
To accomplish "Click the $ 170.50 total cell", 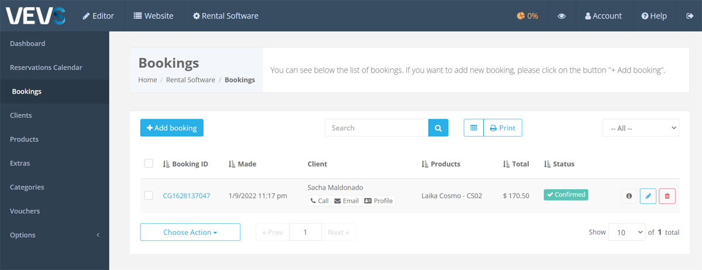I will 516,196.
